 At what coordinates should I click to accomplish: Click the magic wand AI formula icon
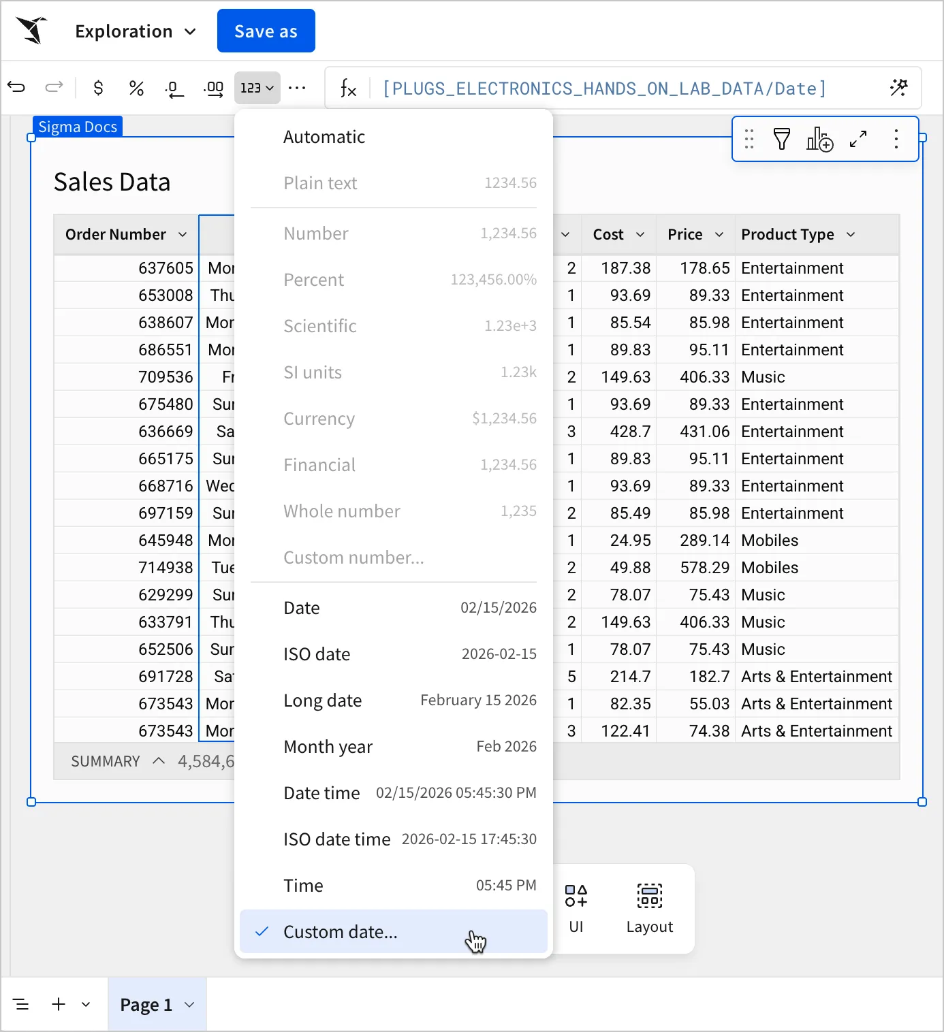coord(899,87)
